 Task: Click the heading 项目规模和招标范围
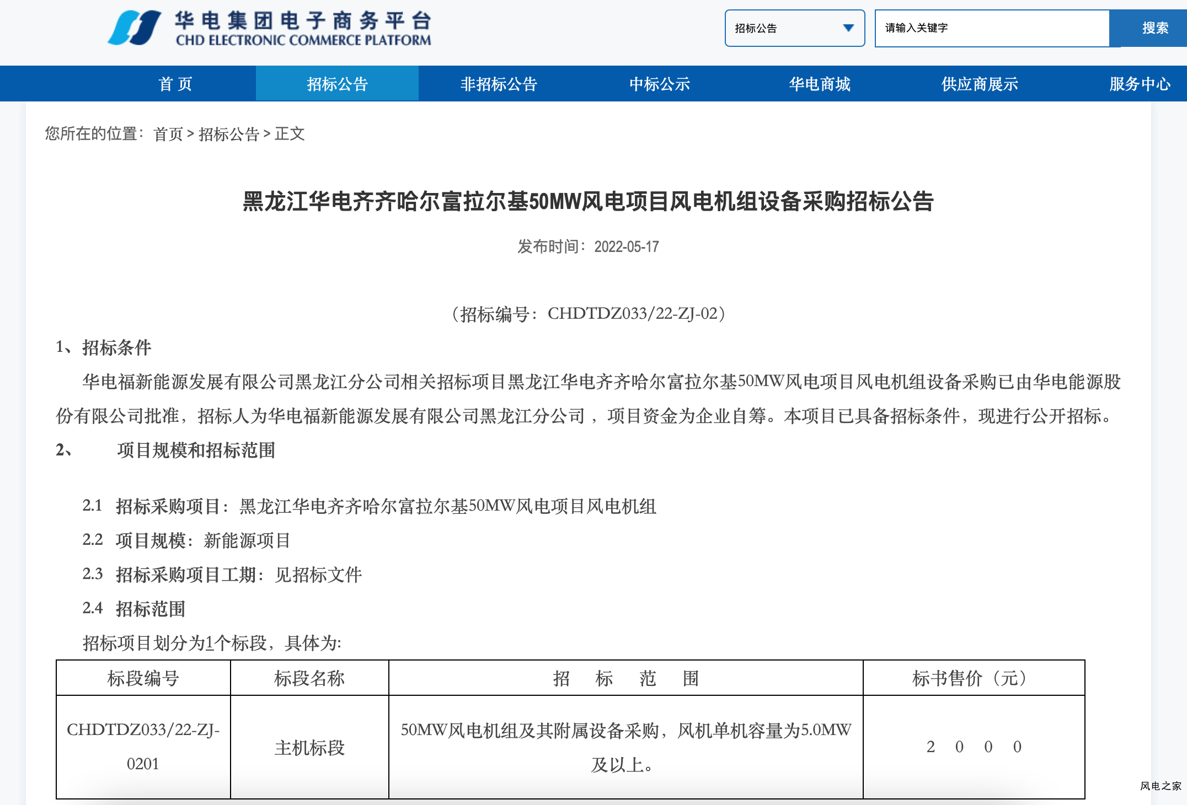[196, 450]
